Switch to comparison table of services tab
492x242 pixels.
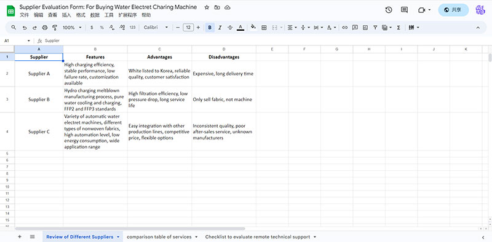pos(159,237)
